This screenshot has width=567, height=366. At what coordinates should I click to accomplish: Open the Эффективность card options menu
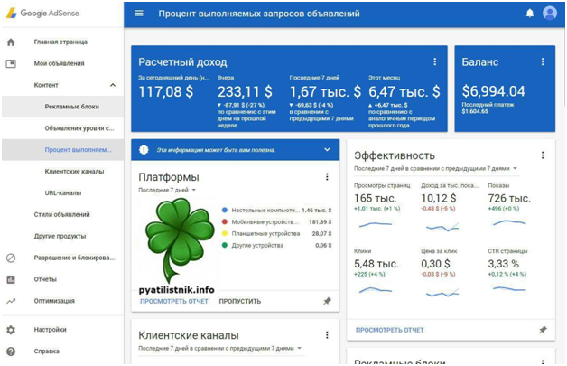[x=543, y=155]
